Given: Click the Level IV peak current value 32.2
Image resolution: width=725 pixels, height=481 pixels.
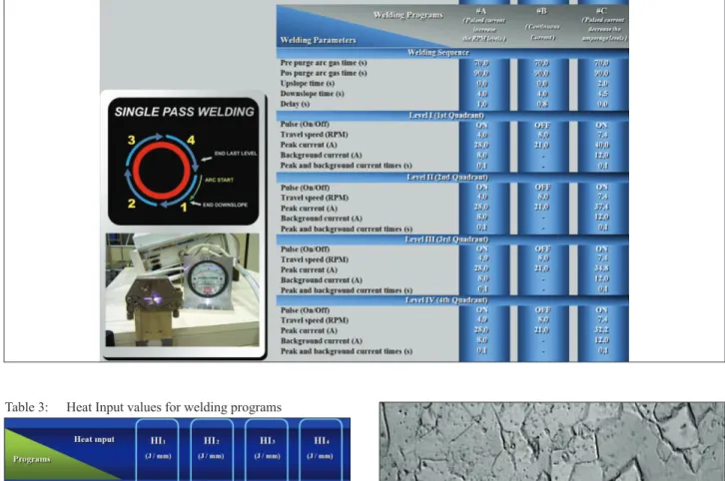Looking at the screenshot, I should click(602, 330).
